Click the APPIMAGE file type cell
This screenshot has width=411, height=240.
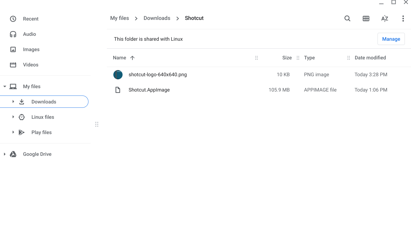320,90
